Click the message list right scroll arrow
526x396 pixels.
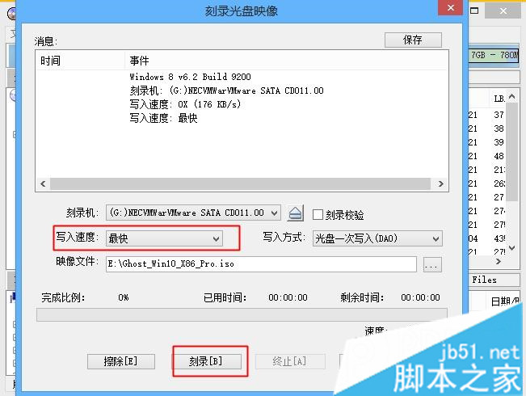(x=440, y=184)
